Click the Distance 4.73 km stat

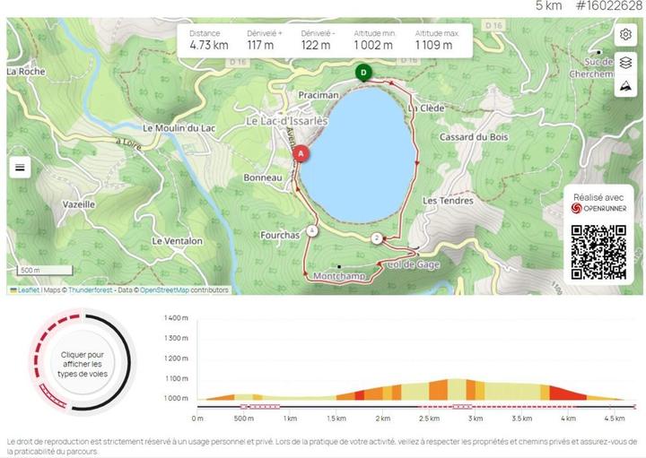coord(208,39)
